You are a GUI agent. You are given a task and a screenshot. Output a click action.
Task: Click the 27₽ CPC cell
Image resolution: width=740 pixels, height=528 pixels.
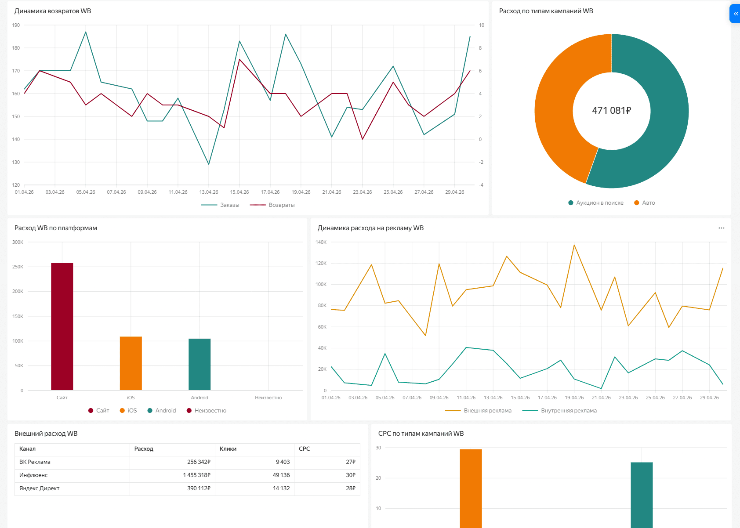tap(327, 462)
